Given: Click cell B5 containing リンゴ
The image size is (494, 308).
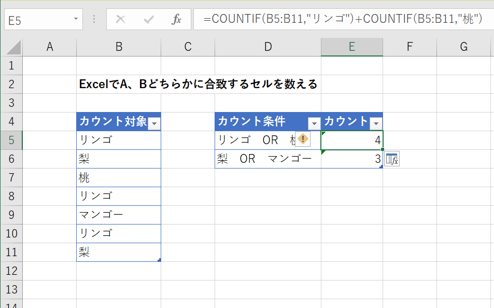Looking at the screenshot, I should tap(119, 140).
